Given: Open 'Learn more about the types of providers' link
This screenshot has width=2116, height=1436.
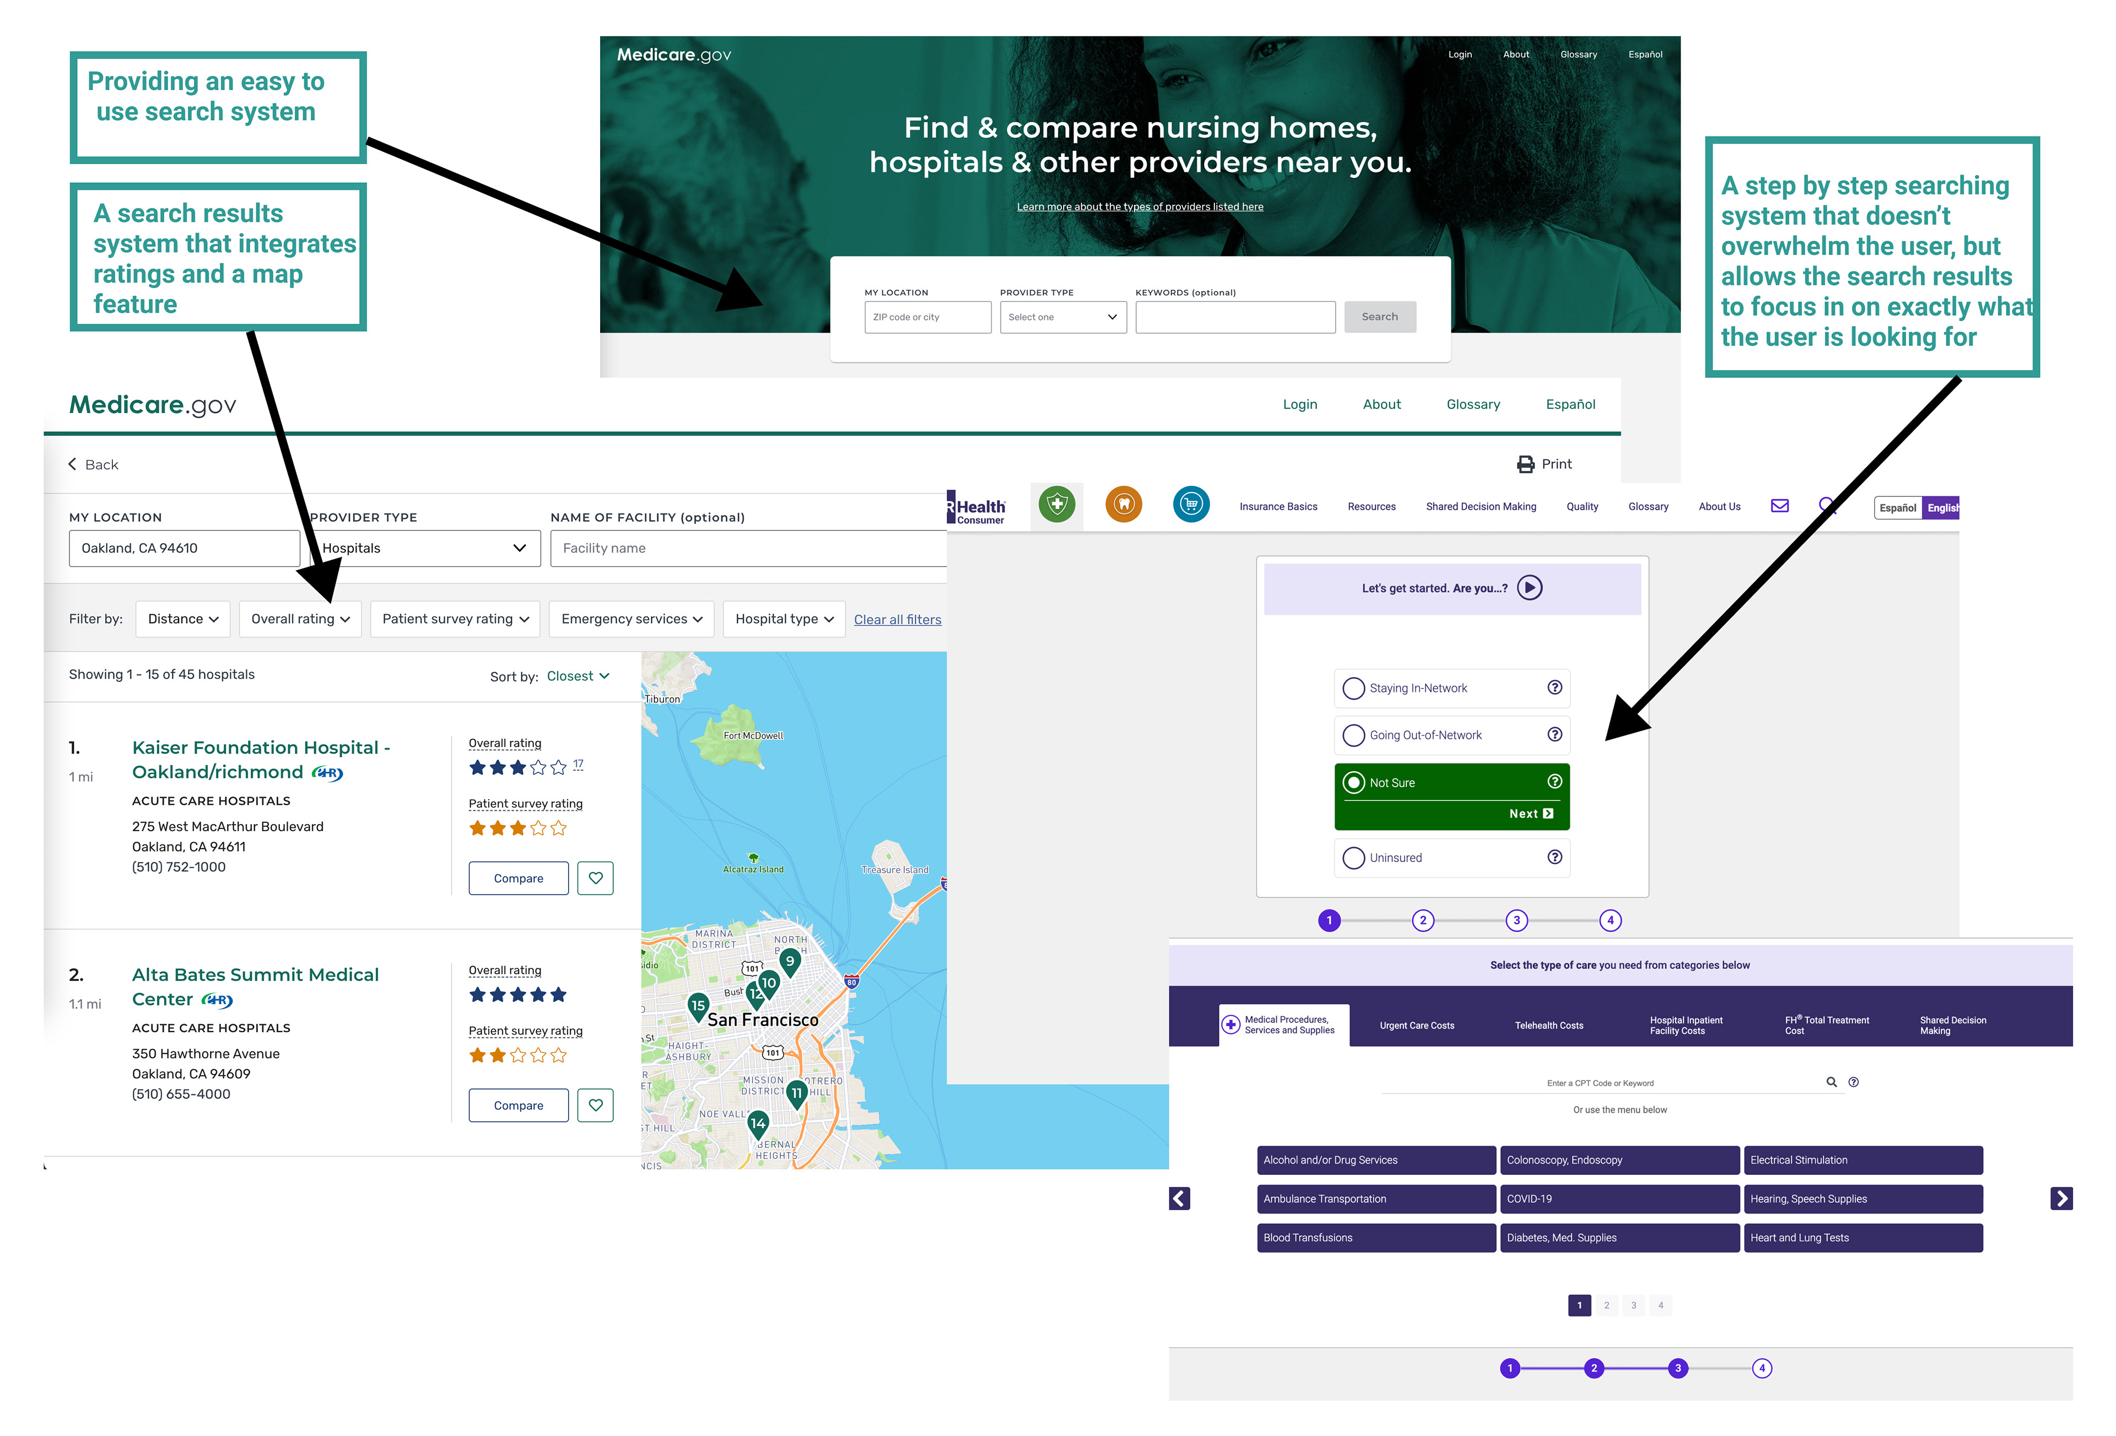Looking at the screenshot, I should 1140,207.
